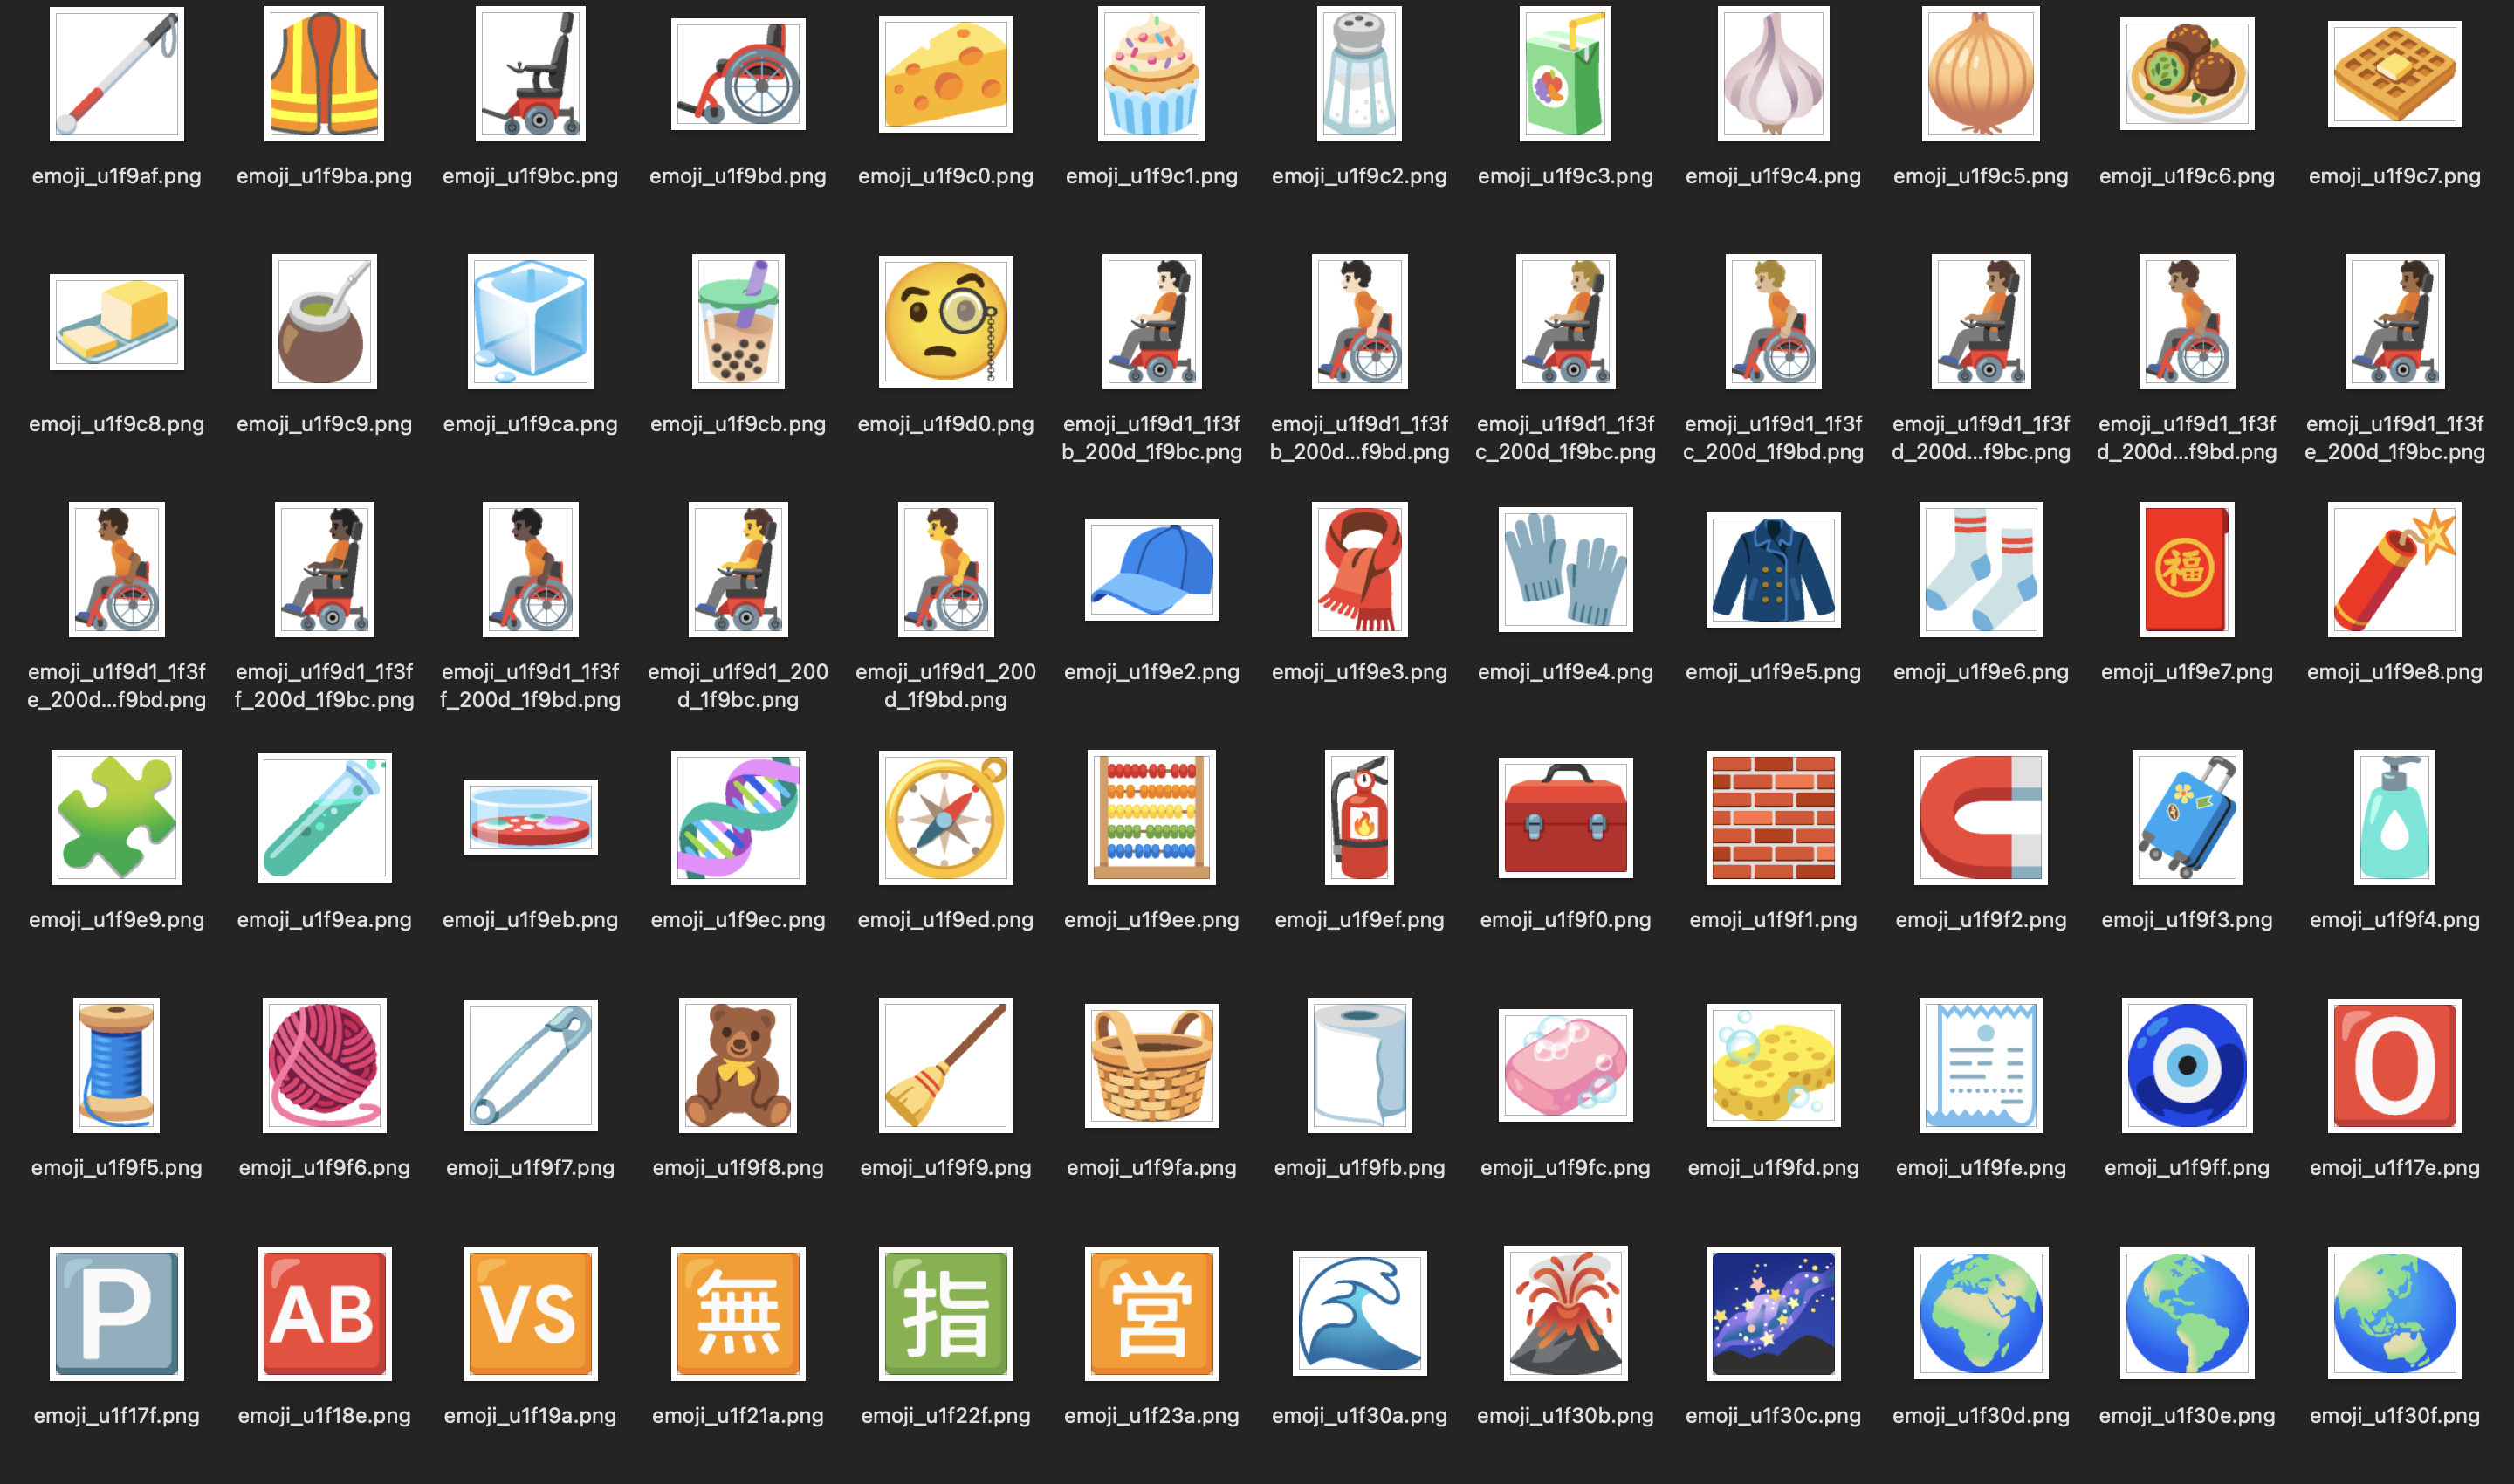Click the red yarn ball emoji
This screenshot has height=1484, width=2514.
pyautogui.click(x=324, y=1065)
